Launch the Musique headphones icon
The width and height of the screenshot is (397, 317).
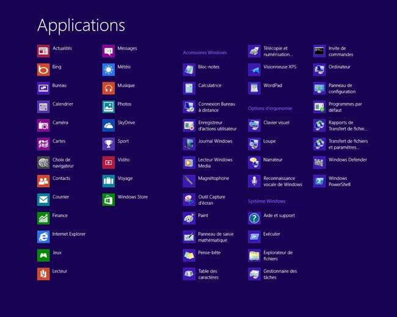pos(108,88)
